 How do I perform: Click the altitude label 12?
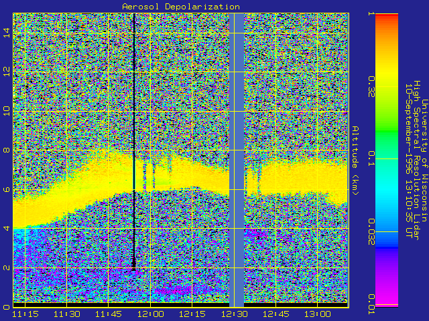coord(7,72)
